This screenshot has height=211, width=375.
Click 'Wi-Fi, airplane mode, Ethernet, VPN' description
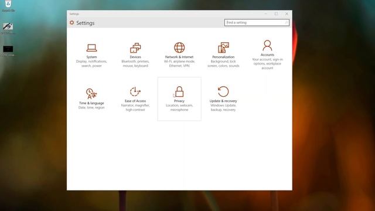(179, 64)
